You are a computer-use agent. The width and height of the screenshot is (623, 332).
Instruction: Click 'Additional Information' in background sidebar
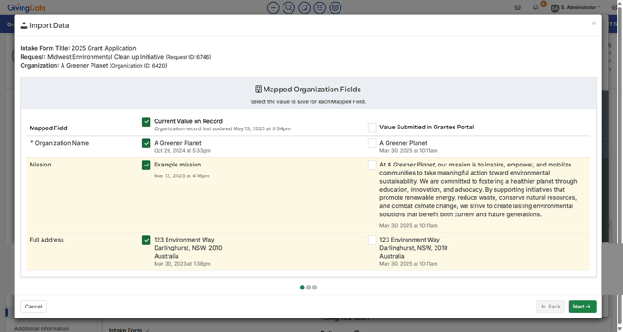click(x=42, y=328)
